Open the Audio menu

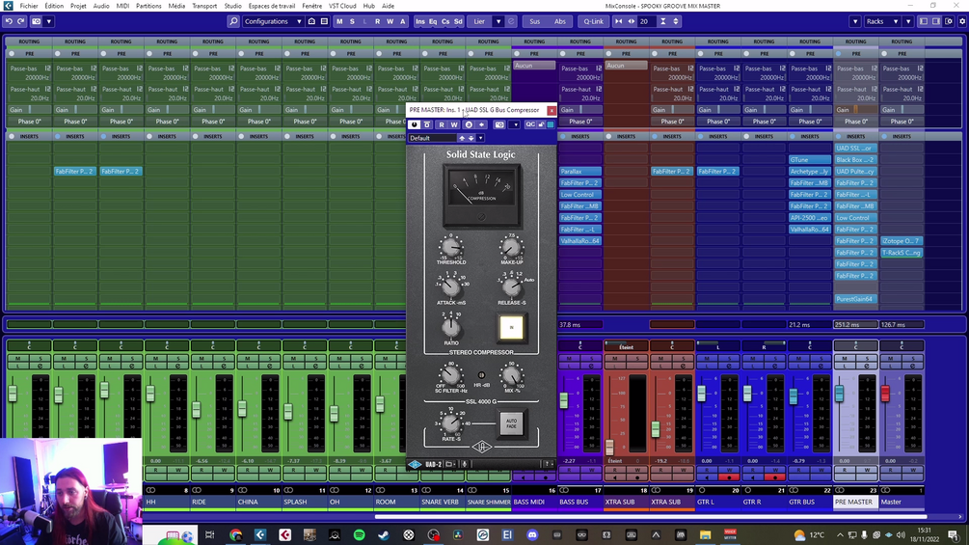[x=100, y=6]
